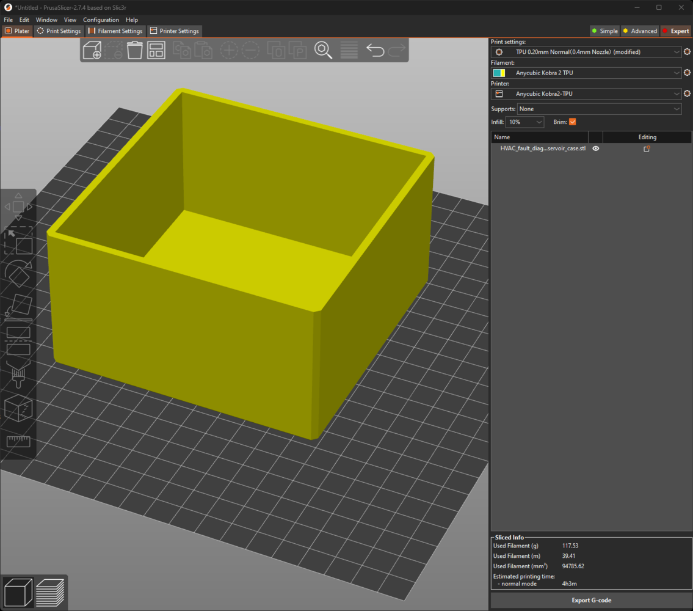The height and width of the screenshot is (611, 693).
Task: Select the Scale tool in left toolbar
Action: click(18, 241)
